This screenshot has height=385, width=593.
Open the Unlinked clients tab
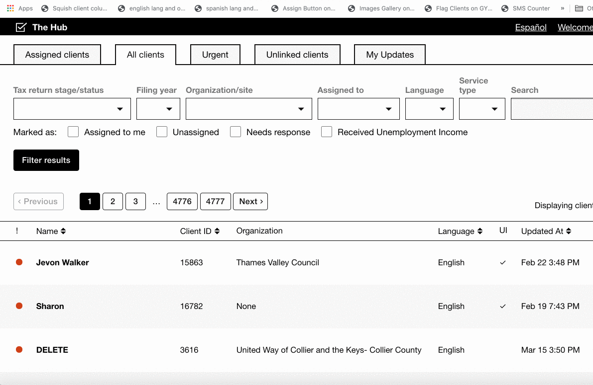pyautogui.click(x=297, y=55)
